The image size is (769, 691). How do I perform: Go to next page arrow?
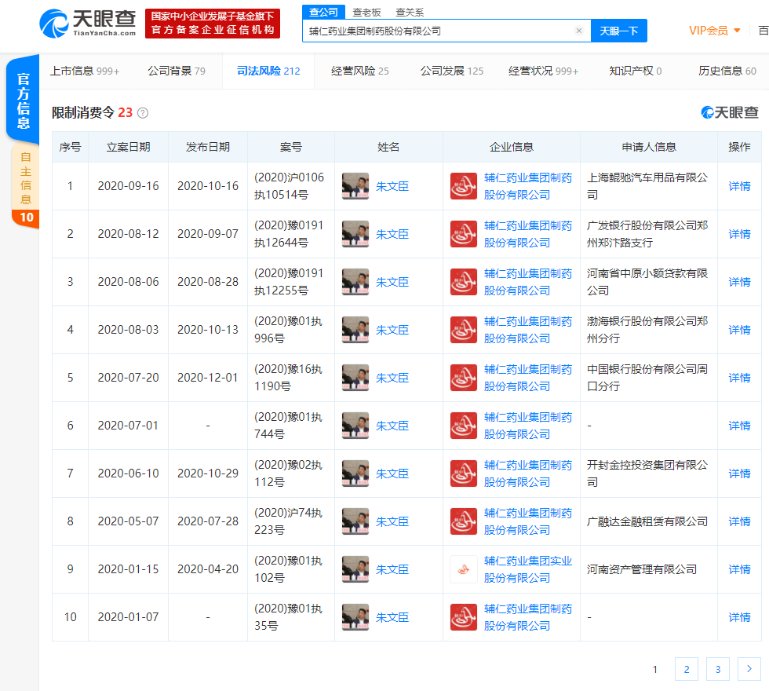point(749,668)
